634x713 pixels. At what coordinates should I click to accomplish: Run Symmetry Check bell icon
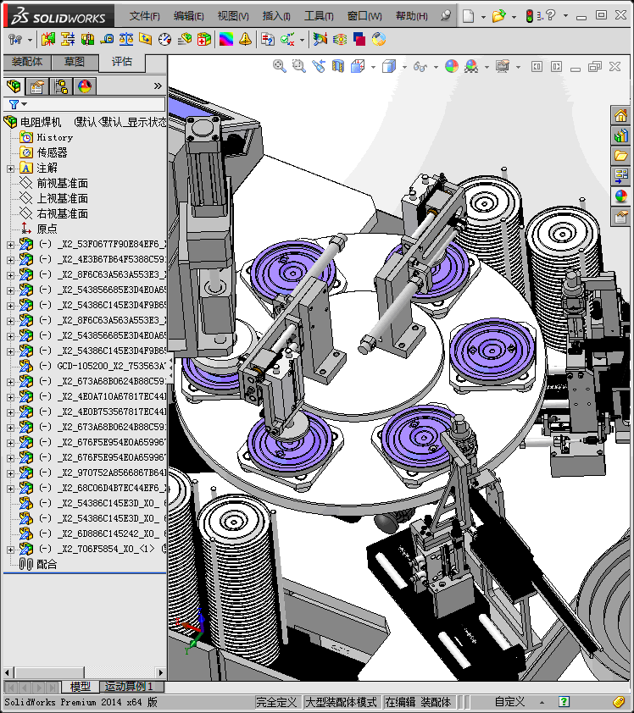tap(245, 40)
